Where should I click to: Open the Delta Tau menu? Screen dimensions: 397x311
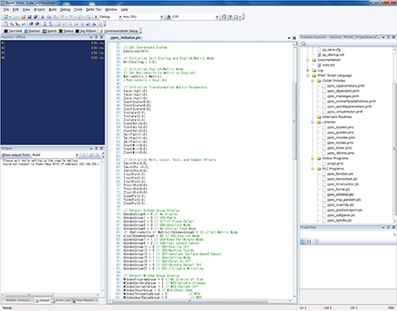tap(93, 9)
